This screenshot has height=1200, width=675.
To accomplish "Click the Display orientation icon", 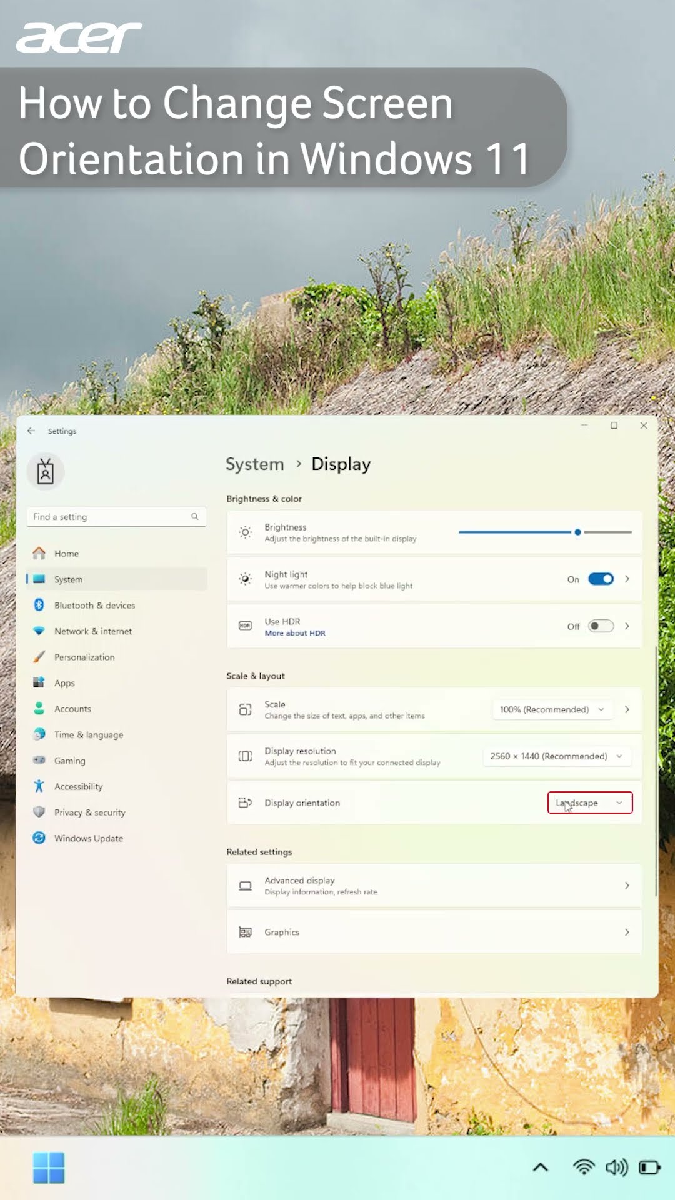I will [246, 802].
